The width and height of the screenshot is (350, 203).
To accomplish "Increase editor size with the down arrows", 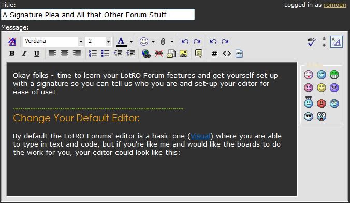I will coord(324,45).
